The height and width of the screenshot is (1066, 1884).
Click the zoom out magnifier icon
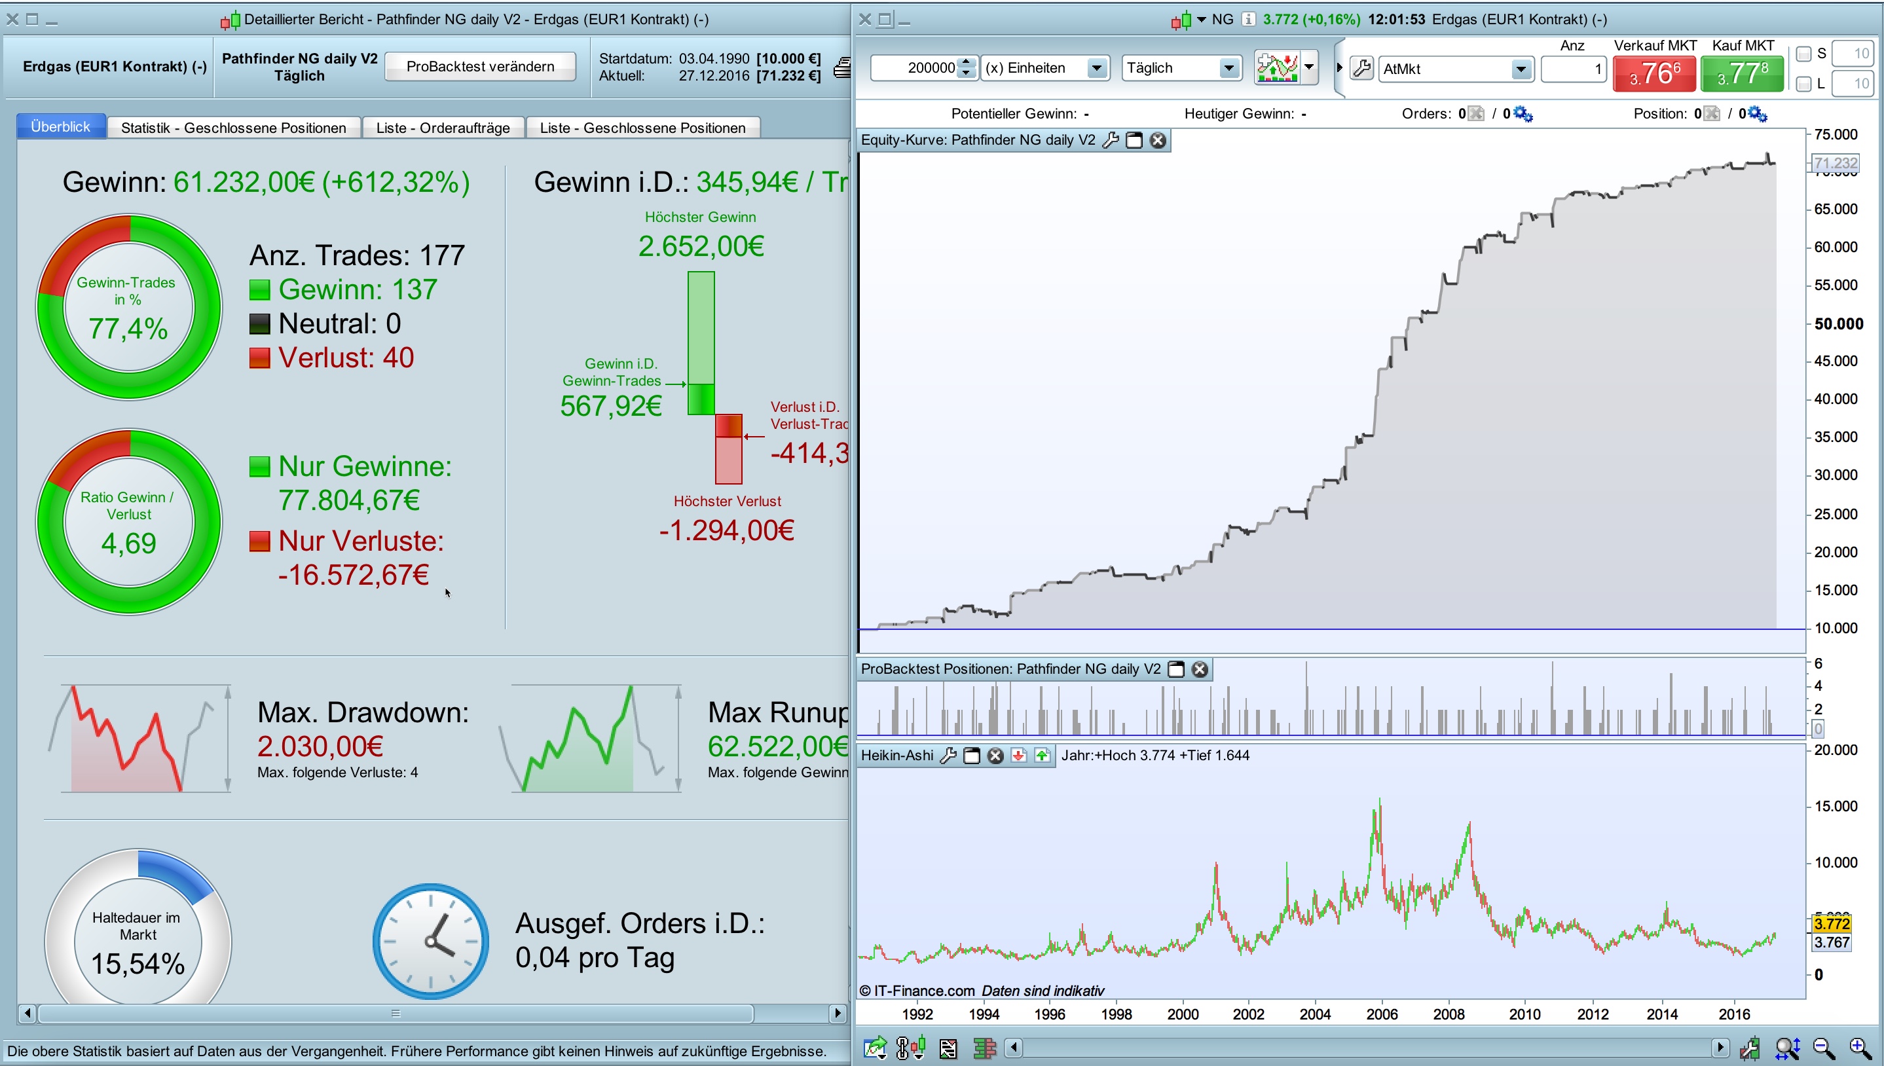[1823, 1048]
